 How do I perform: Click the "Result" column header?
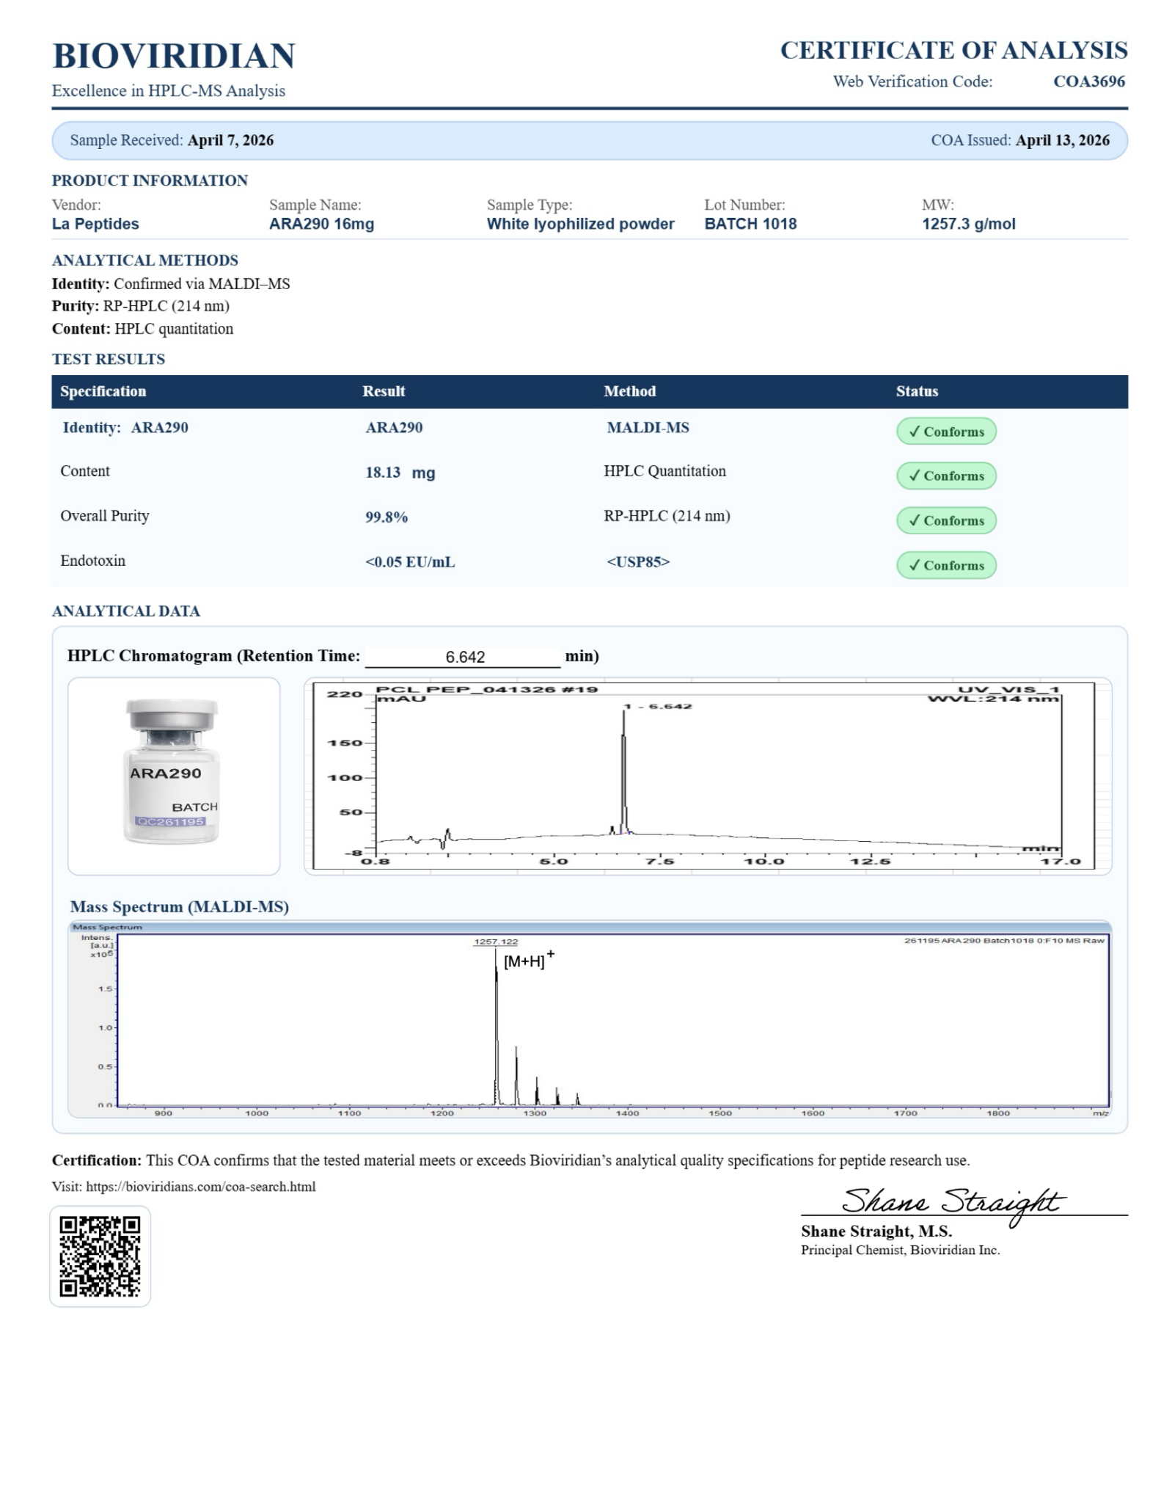pos(384,391)
